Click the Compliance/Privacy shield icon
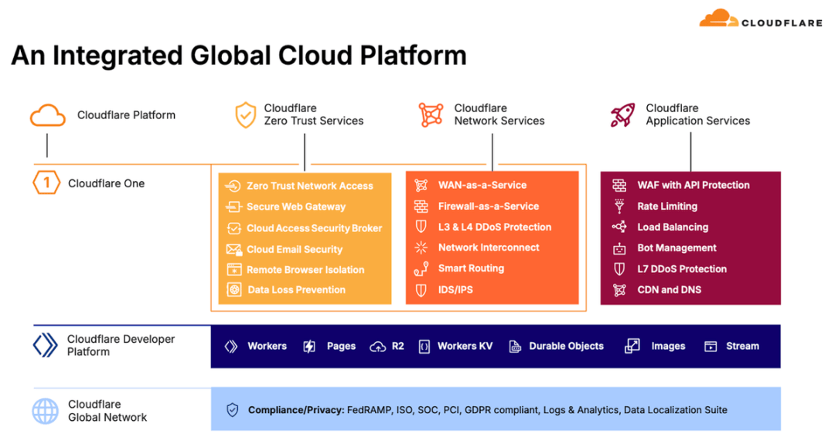835x434 pixels. 232,410
